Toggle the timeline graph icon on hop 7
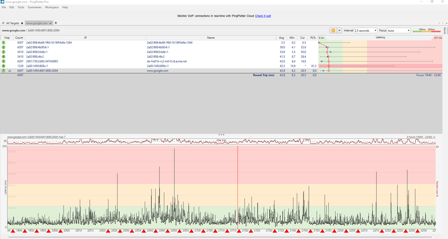The width and height of the screenshot is (448, 239). [x=10, y=71]
